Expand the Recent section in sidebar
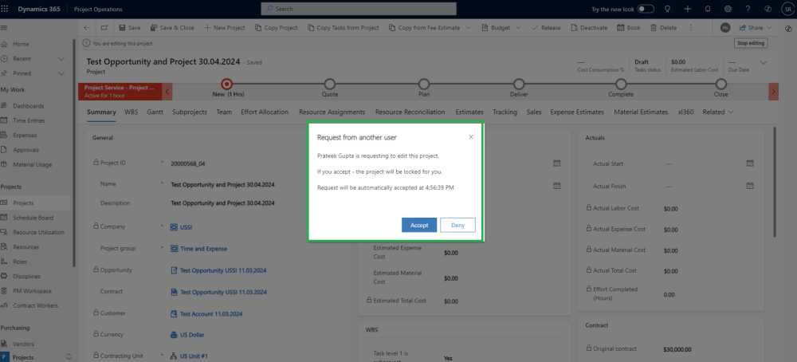This screenshot has height=362, width=797. pos(61,58)
